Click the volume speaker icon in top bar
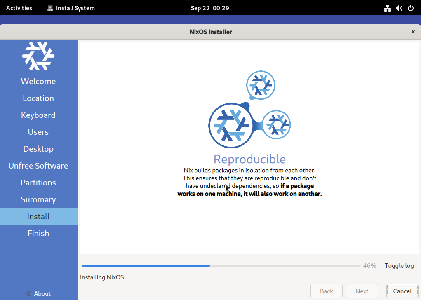The image size is (421, 300). pos(399,8)
